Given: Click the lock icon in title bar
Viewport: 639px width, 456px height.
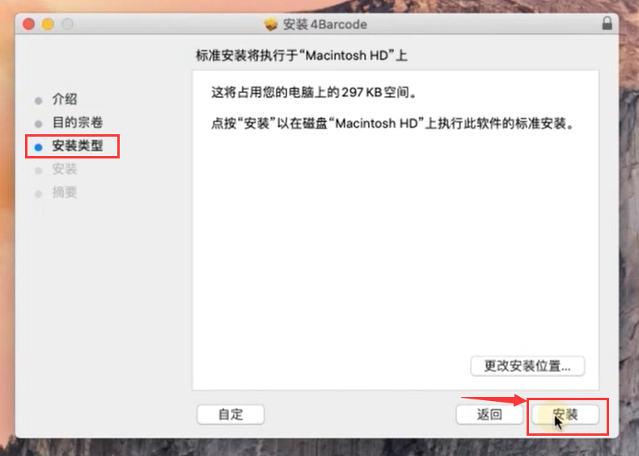Looking at the screenshot, I should pyautogui.click(x=607, y=23).
